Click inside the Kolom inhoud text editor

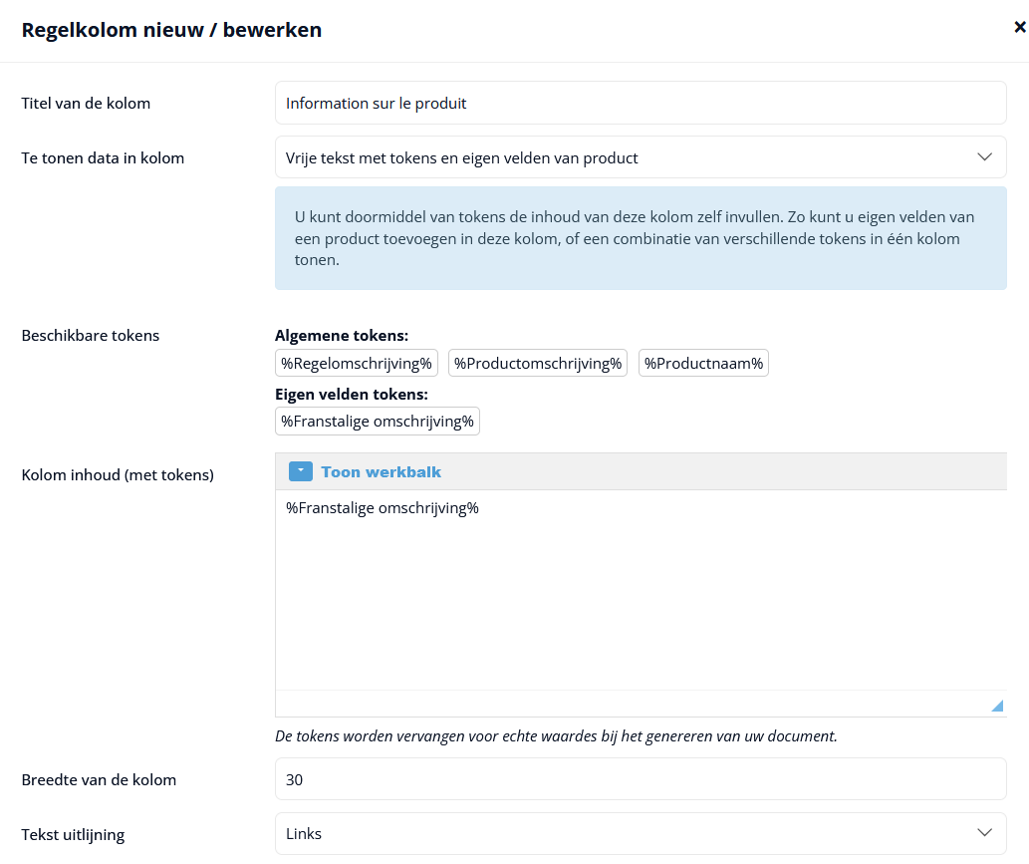coord(641,590)
